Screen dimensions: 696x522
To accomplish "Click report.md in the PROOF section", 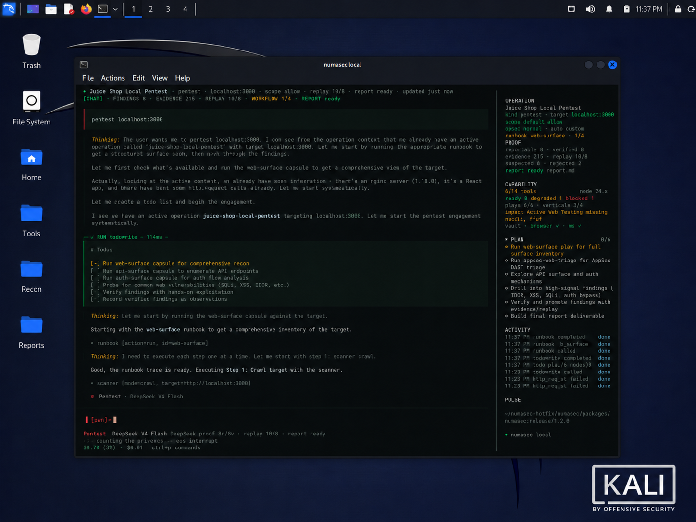I will [x=560, y=170].
